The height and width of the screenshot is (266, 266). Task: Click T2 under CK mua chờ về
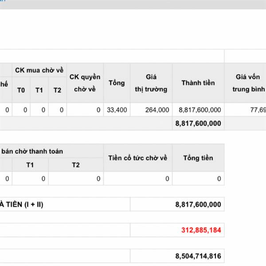coord(57,90)
